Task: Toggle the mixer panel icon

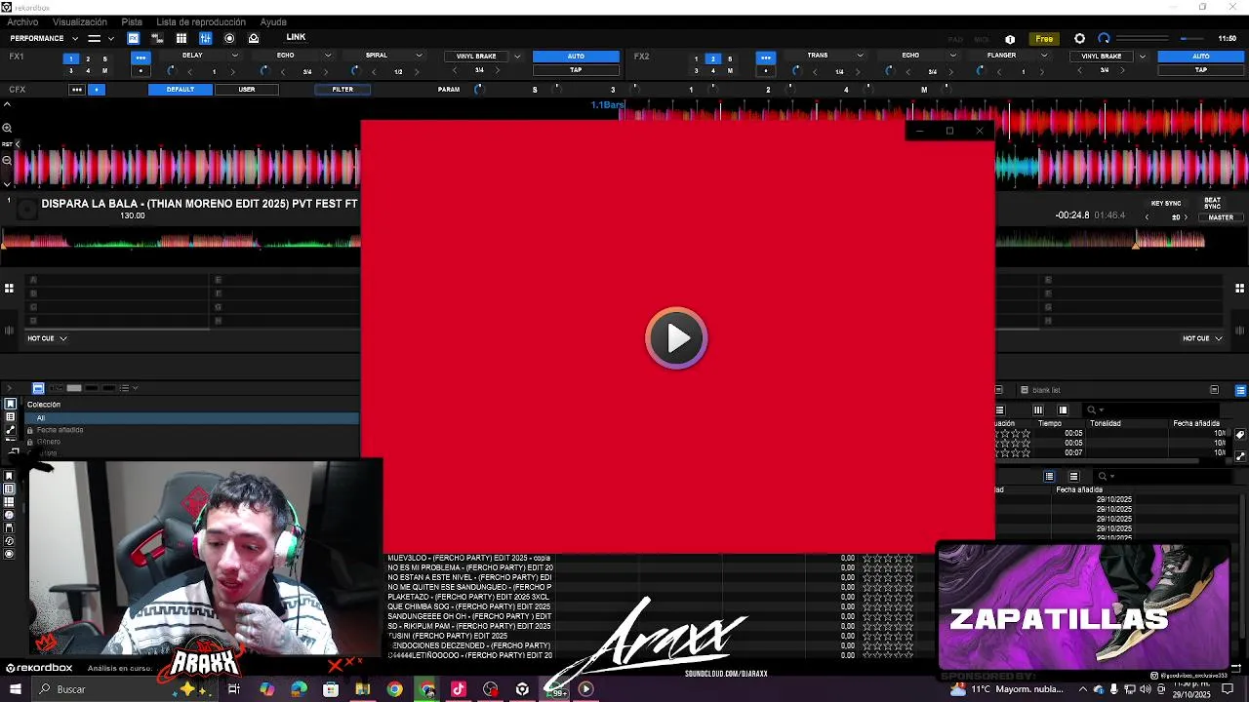Action: click(x=205, y=38)
